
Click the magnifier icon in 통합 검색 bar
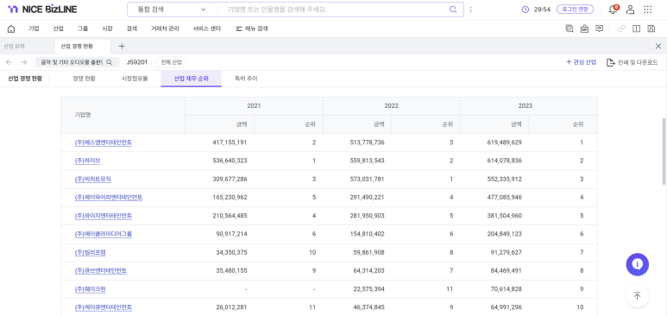click(x=453, y=9)
